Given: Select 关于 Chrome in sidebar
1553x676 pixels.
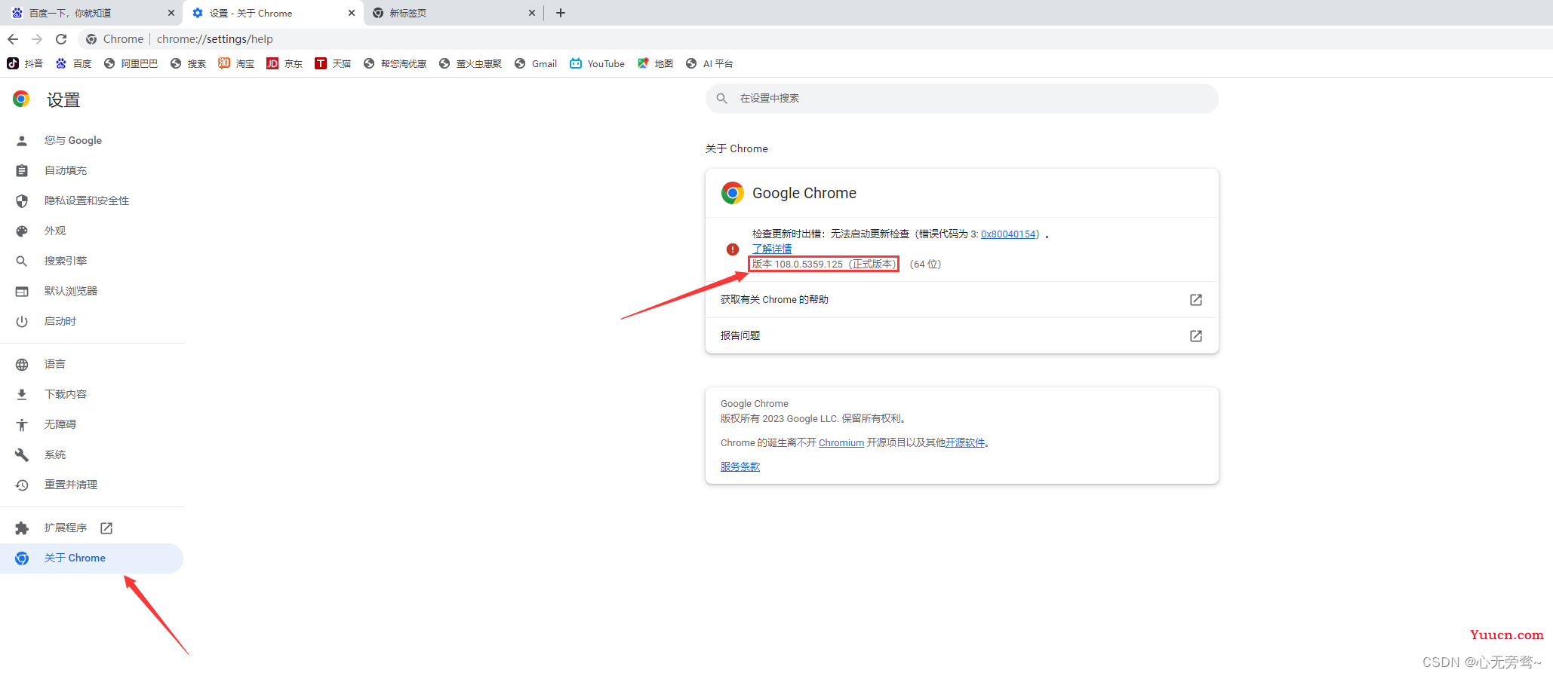Looking at the screenshot, I should [x=75, y=558].
